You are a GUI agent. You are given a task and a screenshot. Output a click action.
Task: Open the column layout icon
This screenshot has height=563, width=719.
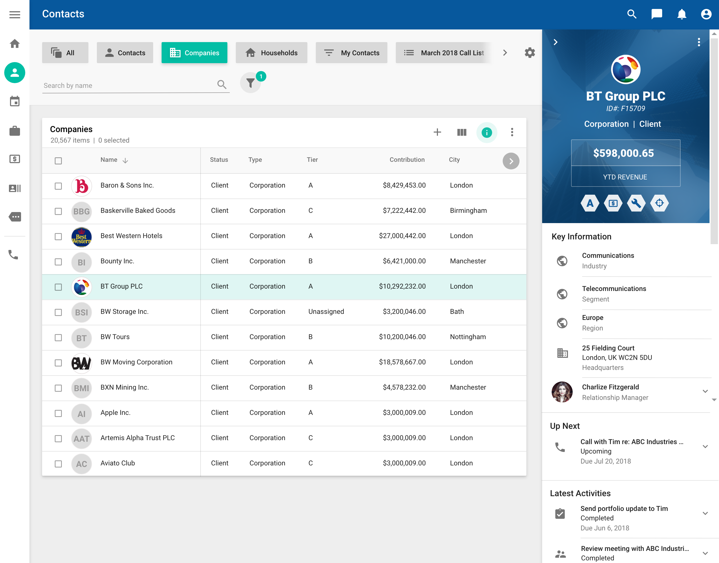[462, 132]
